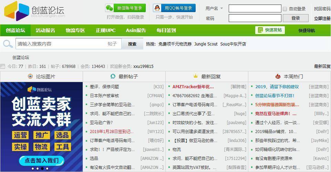Open the 立即注册 link

tap(322, 18)
